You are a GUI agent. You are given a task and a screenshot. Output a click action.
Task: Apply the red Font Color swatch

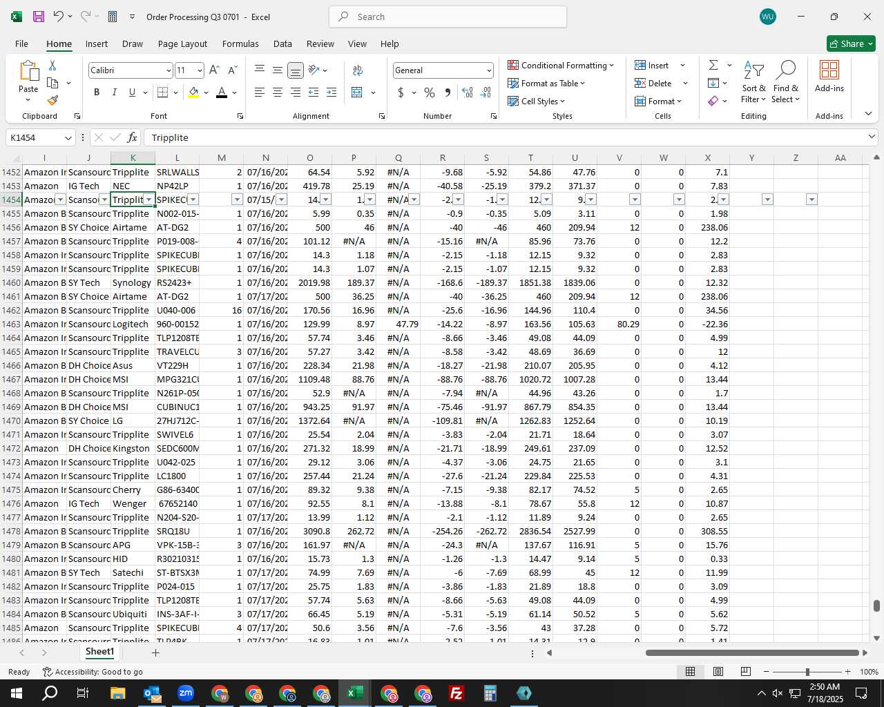click(222, 93)
